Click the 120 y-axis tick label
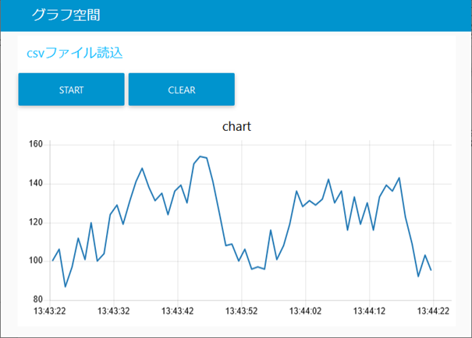 (36, 222)
